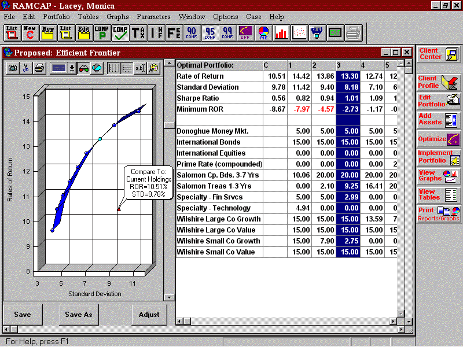This screenshot has width=463, height=347.
Task: Open the Parameters menu
Action: 154,17
